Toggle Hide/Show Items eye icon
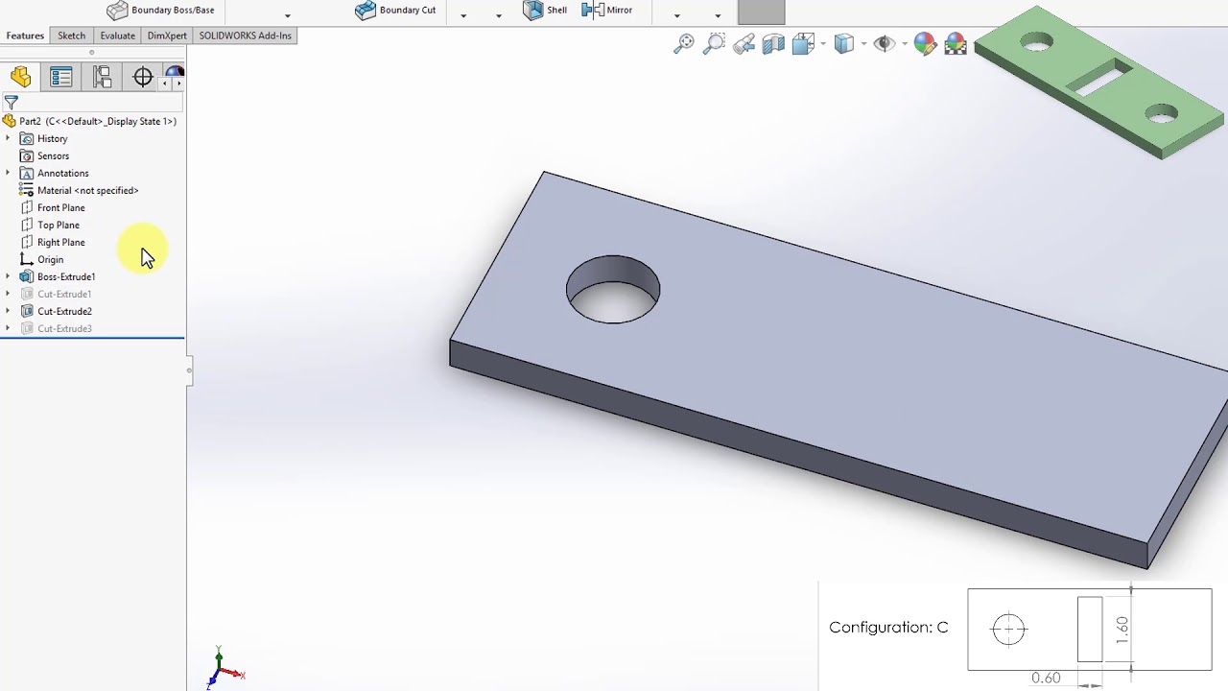 tap(885, 44)
